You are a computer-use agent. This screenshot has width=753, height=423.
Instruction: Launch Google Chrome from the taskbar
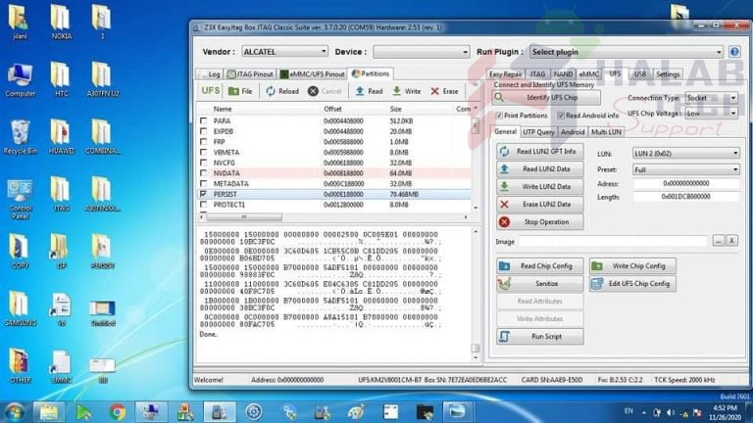[x=118, y=412]
